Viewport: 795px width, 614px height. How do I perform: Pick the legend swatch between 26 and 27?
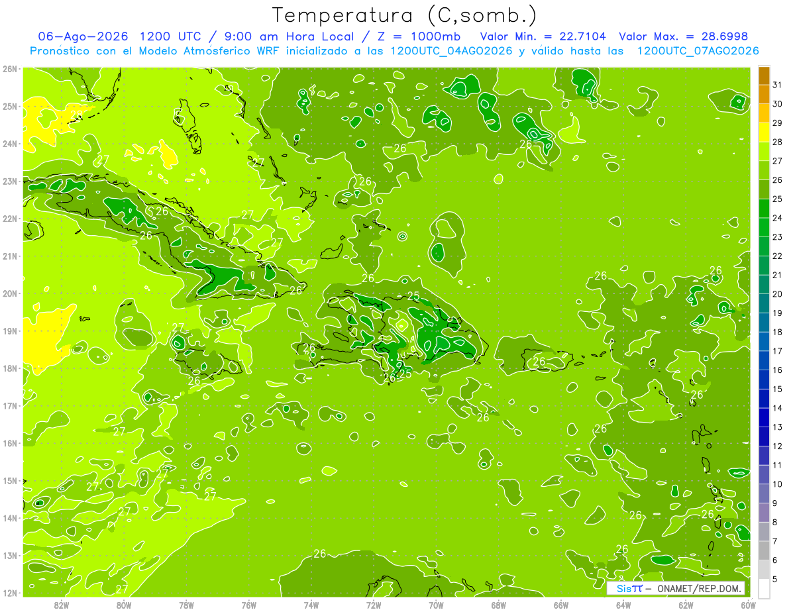click(764, 170)
